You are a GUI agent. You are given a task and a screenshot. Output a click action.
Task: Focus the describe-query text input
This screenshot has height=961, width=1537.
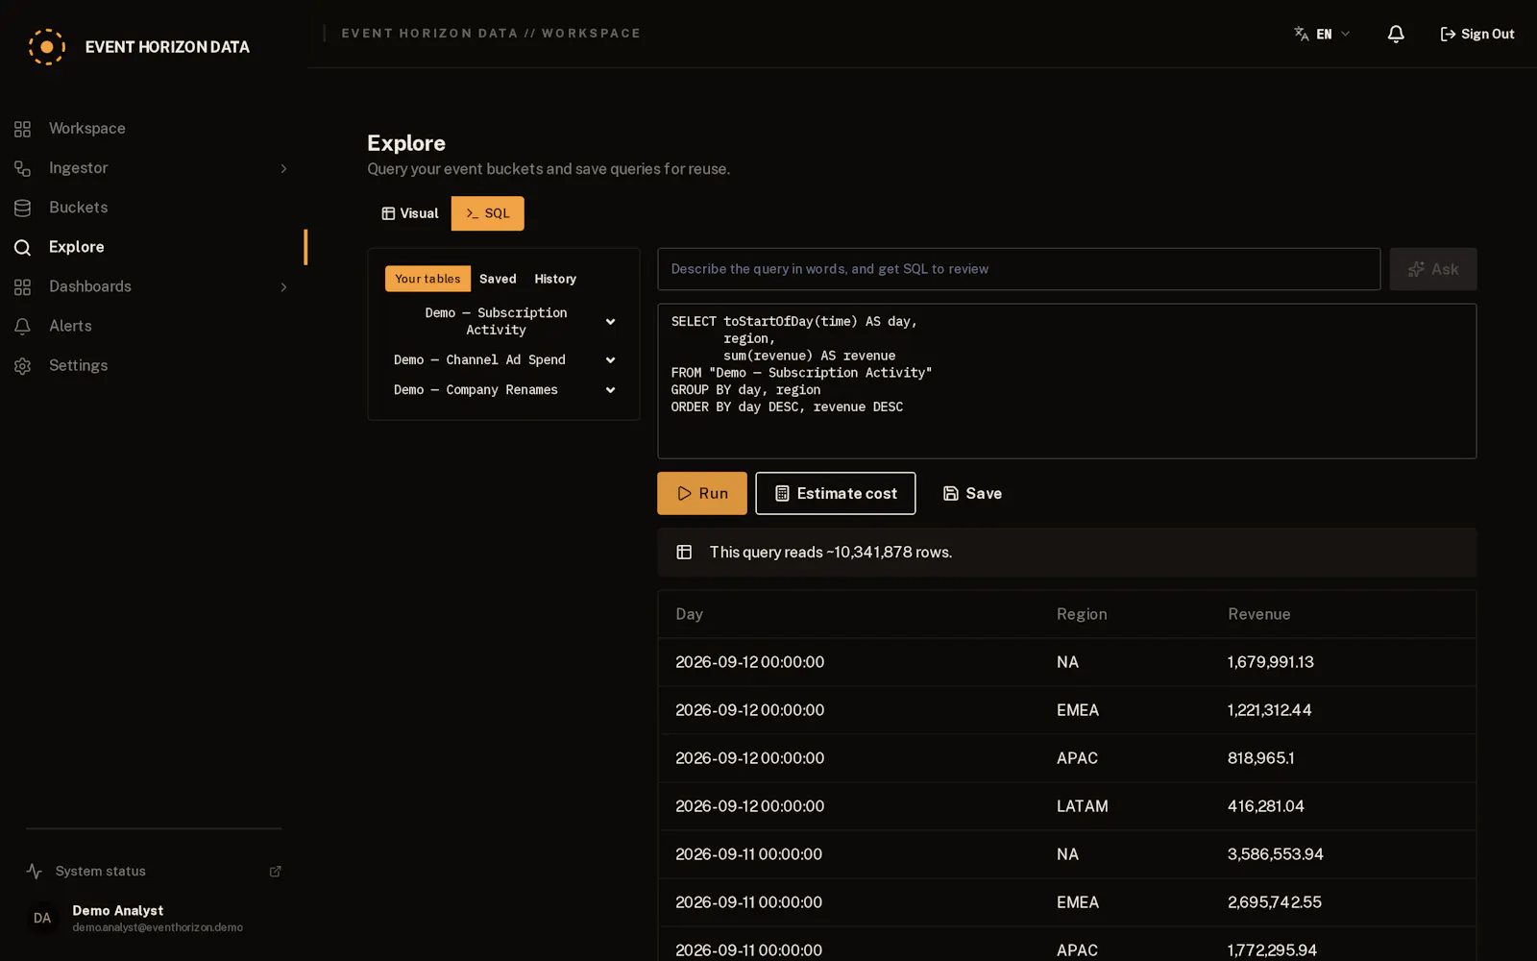pos(1019,269)
